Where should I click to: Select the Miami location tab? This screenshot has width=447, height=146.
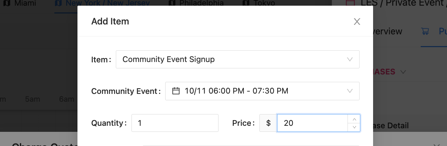[26, 3]
